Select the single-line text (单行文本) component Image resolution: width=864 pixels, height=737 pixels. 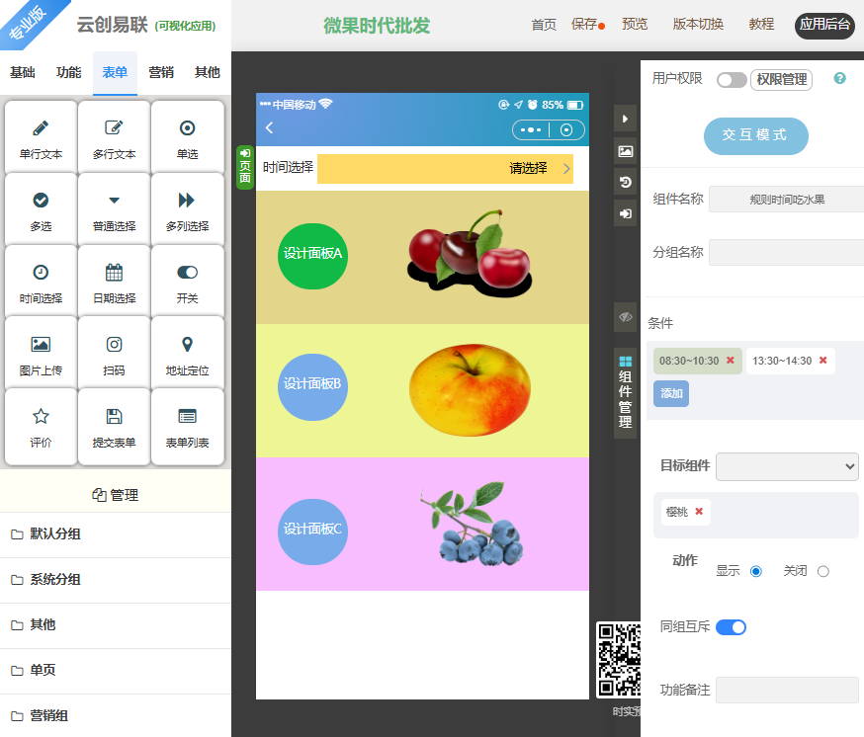[41, 138]
